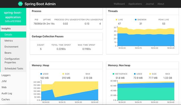This screenshot has width=181, height=105.
Task: Click the peak live value 53
Action: pyautogui.click(x=164, y=24)
